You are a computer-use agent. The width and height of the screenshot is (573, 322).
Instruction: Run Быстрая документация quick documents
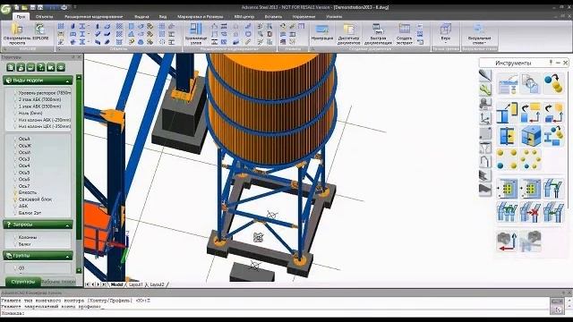click(378, 34)
